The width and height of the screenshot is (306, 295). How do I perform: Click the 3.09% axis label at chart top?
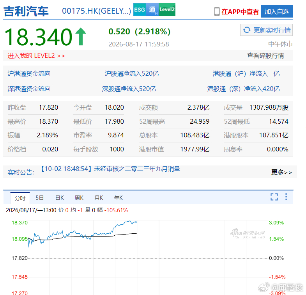point(276,223)
